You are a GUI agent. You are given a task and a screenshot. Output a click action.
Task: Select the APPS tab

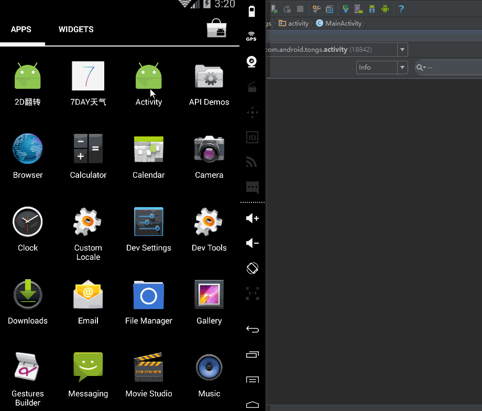coord(21,29)
